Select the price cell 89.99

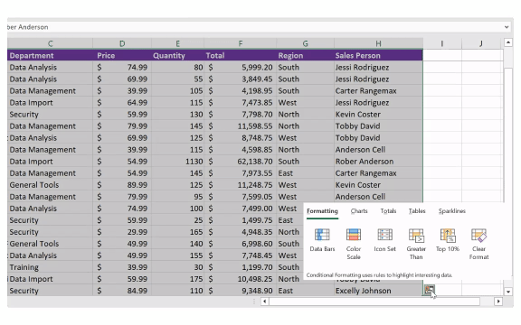(x=122, y=185)
